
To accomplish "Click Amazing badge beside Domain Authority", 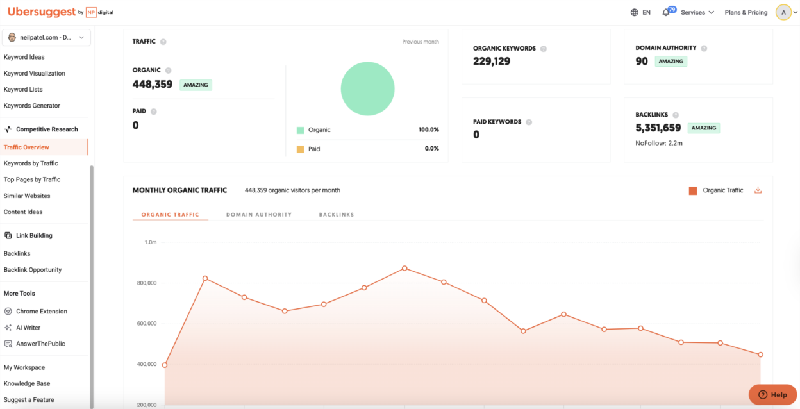I will (x=671, y=62).
